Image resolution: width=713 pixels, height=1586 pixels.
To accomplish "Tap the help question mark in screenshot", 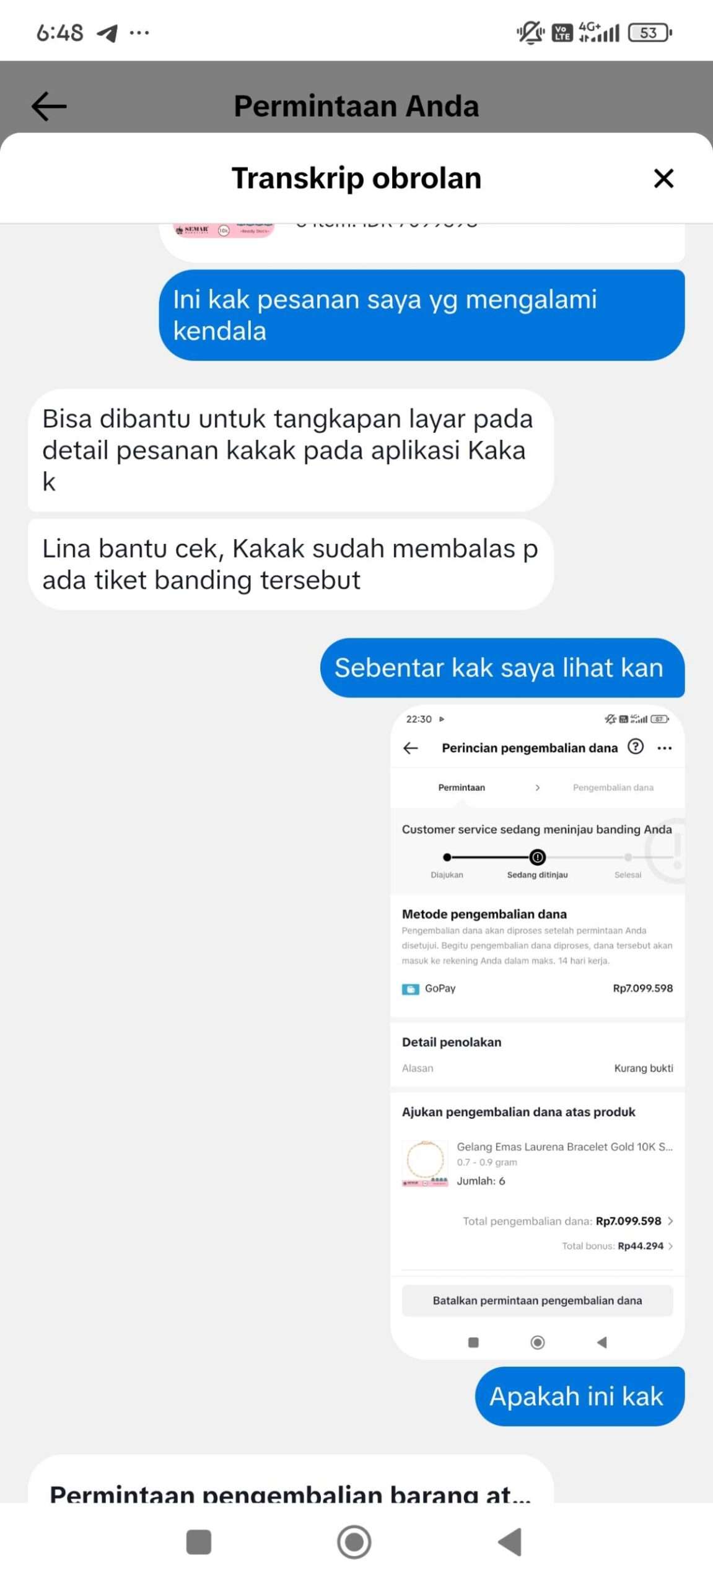I will click(x=635, y=747).
